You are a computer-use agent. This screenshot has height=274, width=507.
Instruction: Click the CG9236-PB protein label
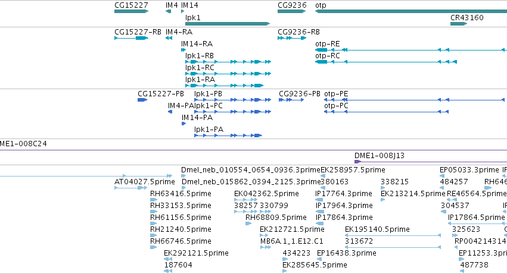pos(300,94)
